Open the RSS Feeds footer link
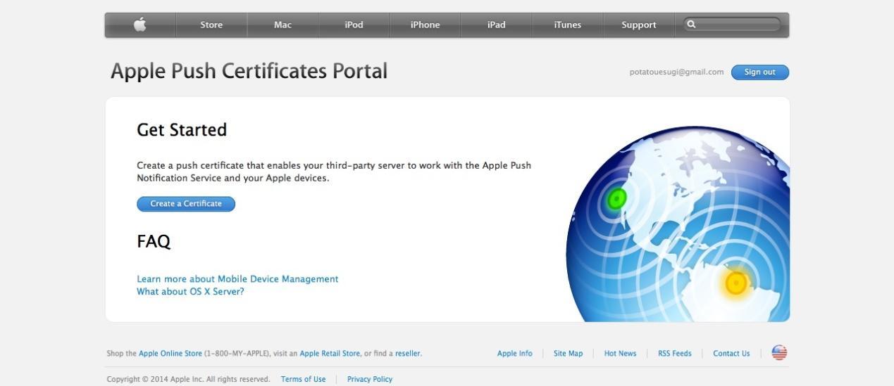This screenshot has height=386, width=894. 674,354
